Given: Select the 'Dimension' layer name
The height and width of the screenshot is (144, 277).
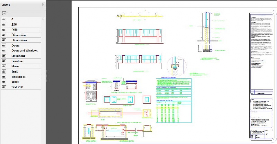Looking at the screenshot, I should tap(19, 35).
